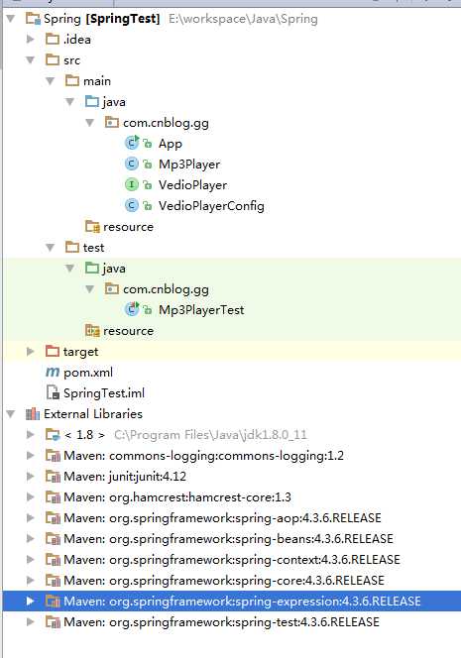Click the com.cnblog.gg package icon under main
The image size is (461, 658).
[112, 122]
